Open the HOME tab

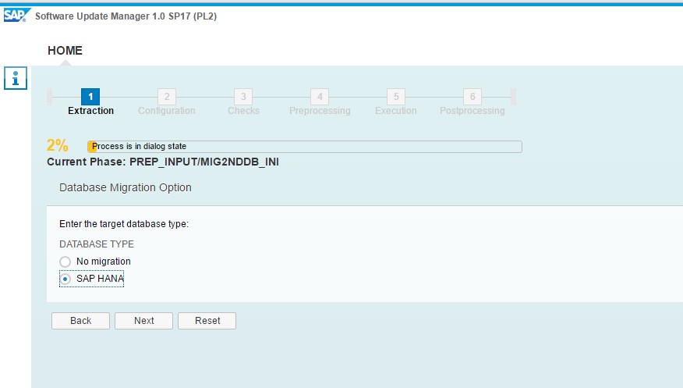coord(65,51)
